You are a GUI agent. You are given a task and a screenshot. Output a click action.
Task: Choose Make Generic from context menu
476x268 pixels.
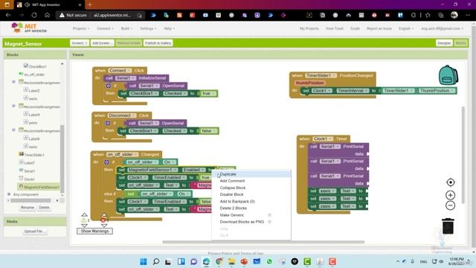[251, 215]
